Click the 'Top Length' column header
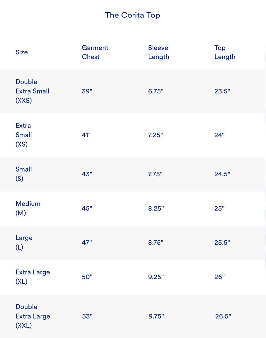The width and height of the screenshot is (266, 338). tap(225, 52)
